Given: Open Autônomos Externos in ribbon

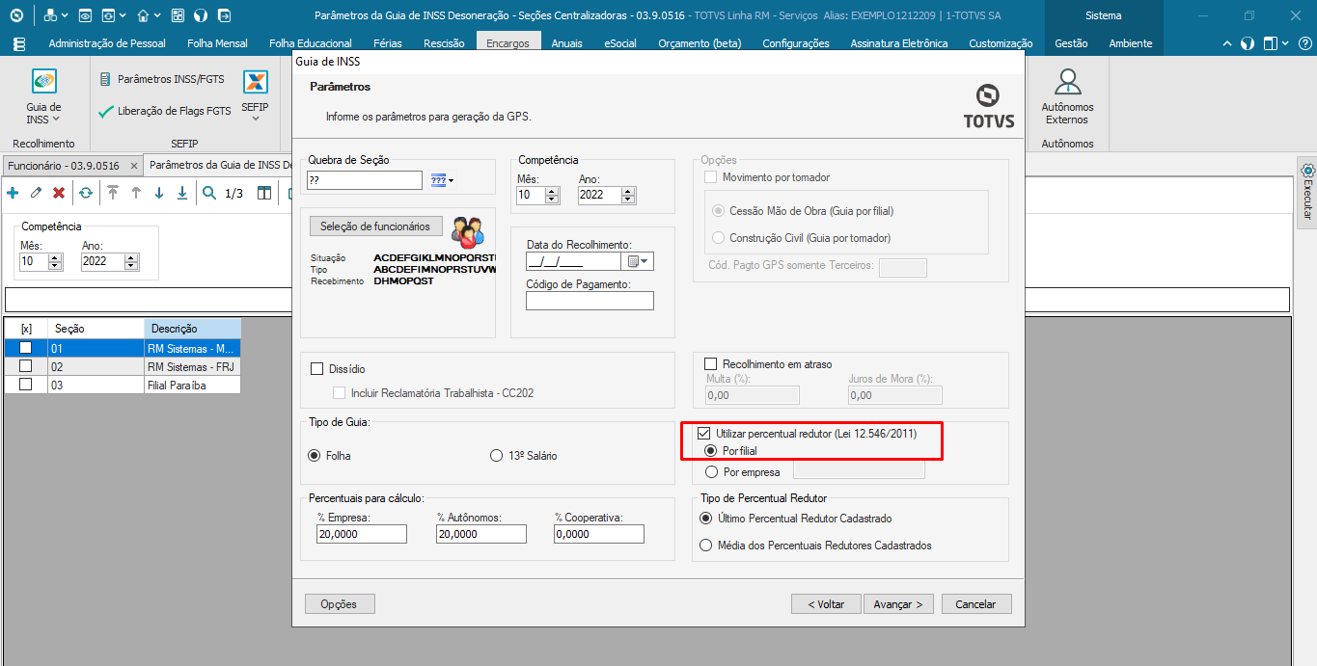Looking at the screenshot, I should click(x=1066, y=96).
